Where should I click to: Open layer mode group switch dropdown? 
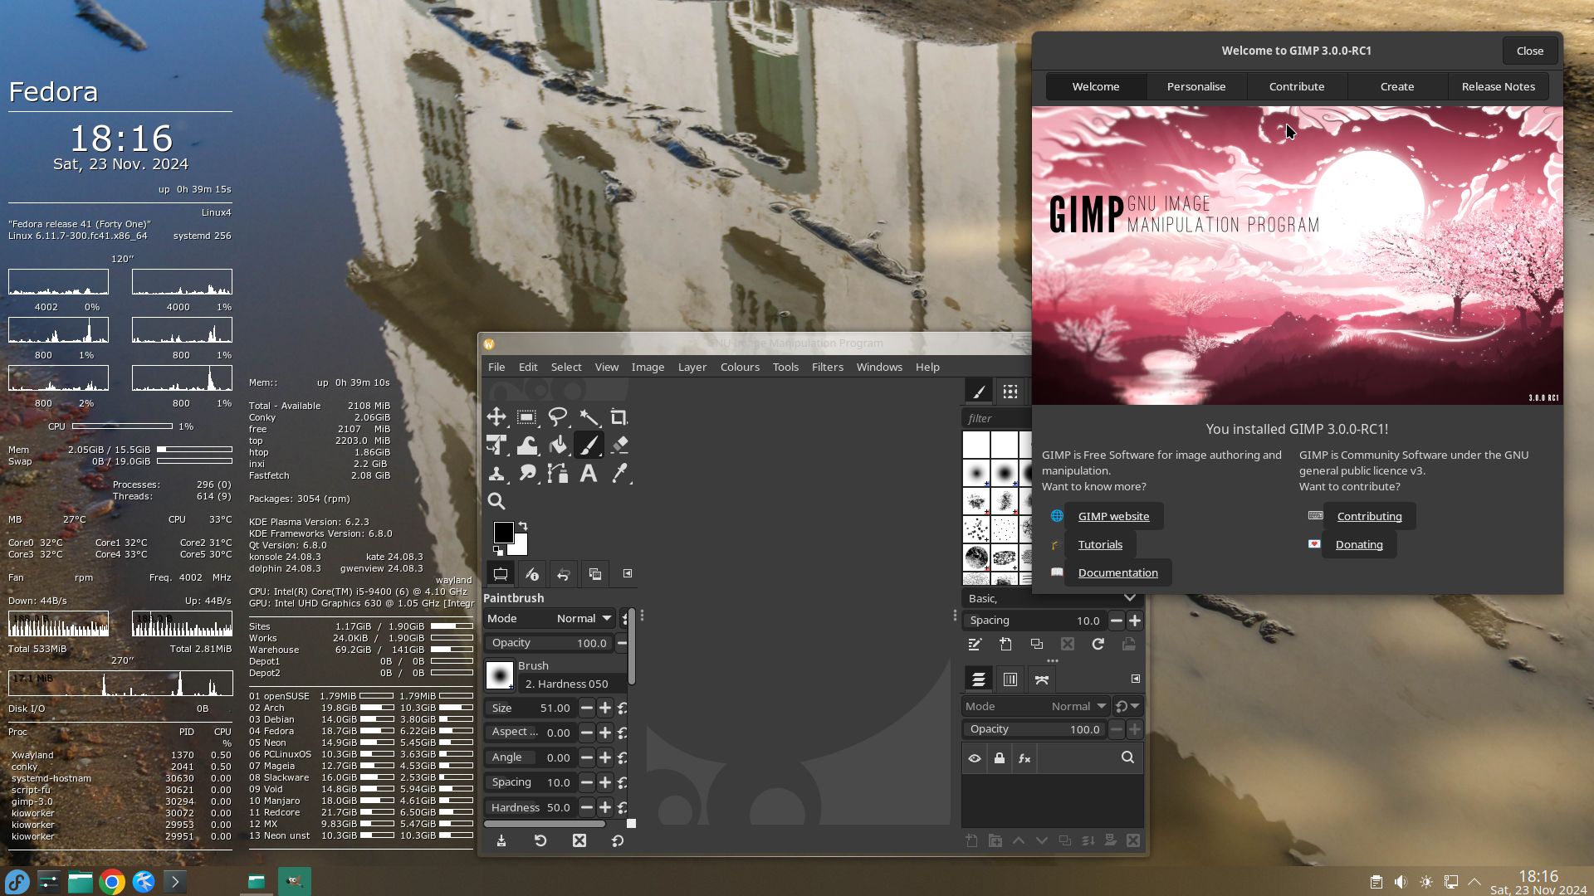pyautogui.click(x=1127, y=707)
